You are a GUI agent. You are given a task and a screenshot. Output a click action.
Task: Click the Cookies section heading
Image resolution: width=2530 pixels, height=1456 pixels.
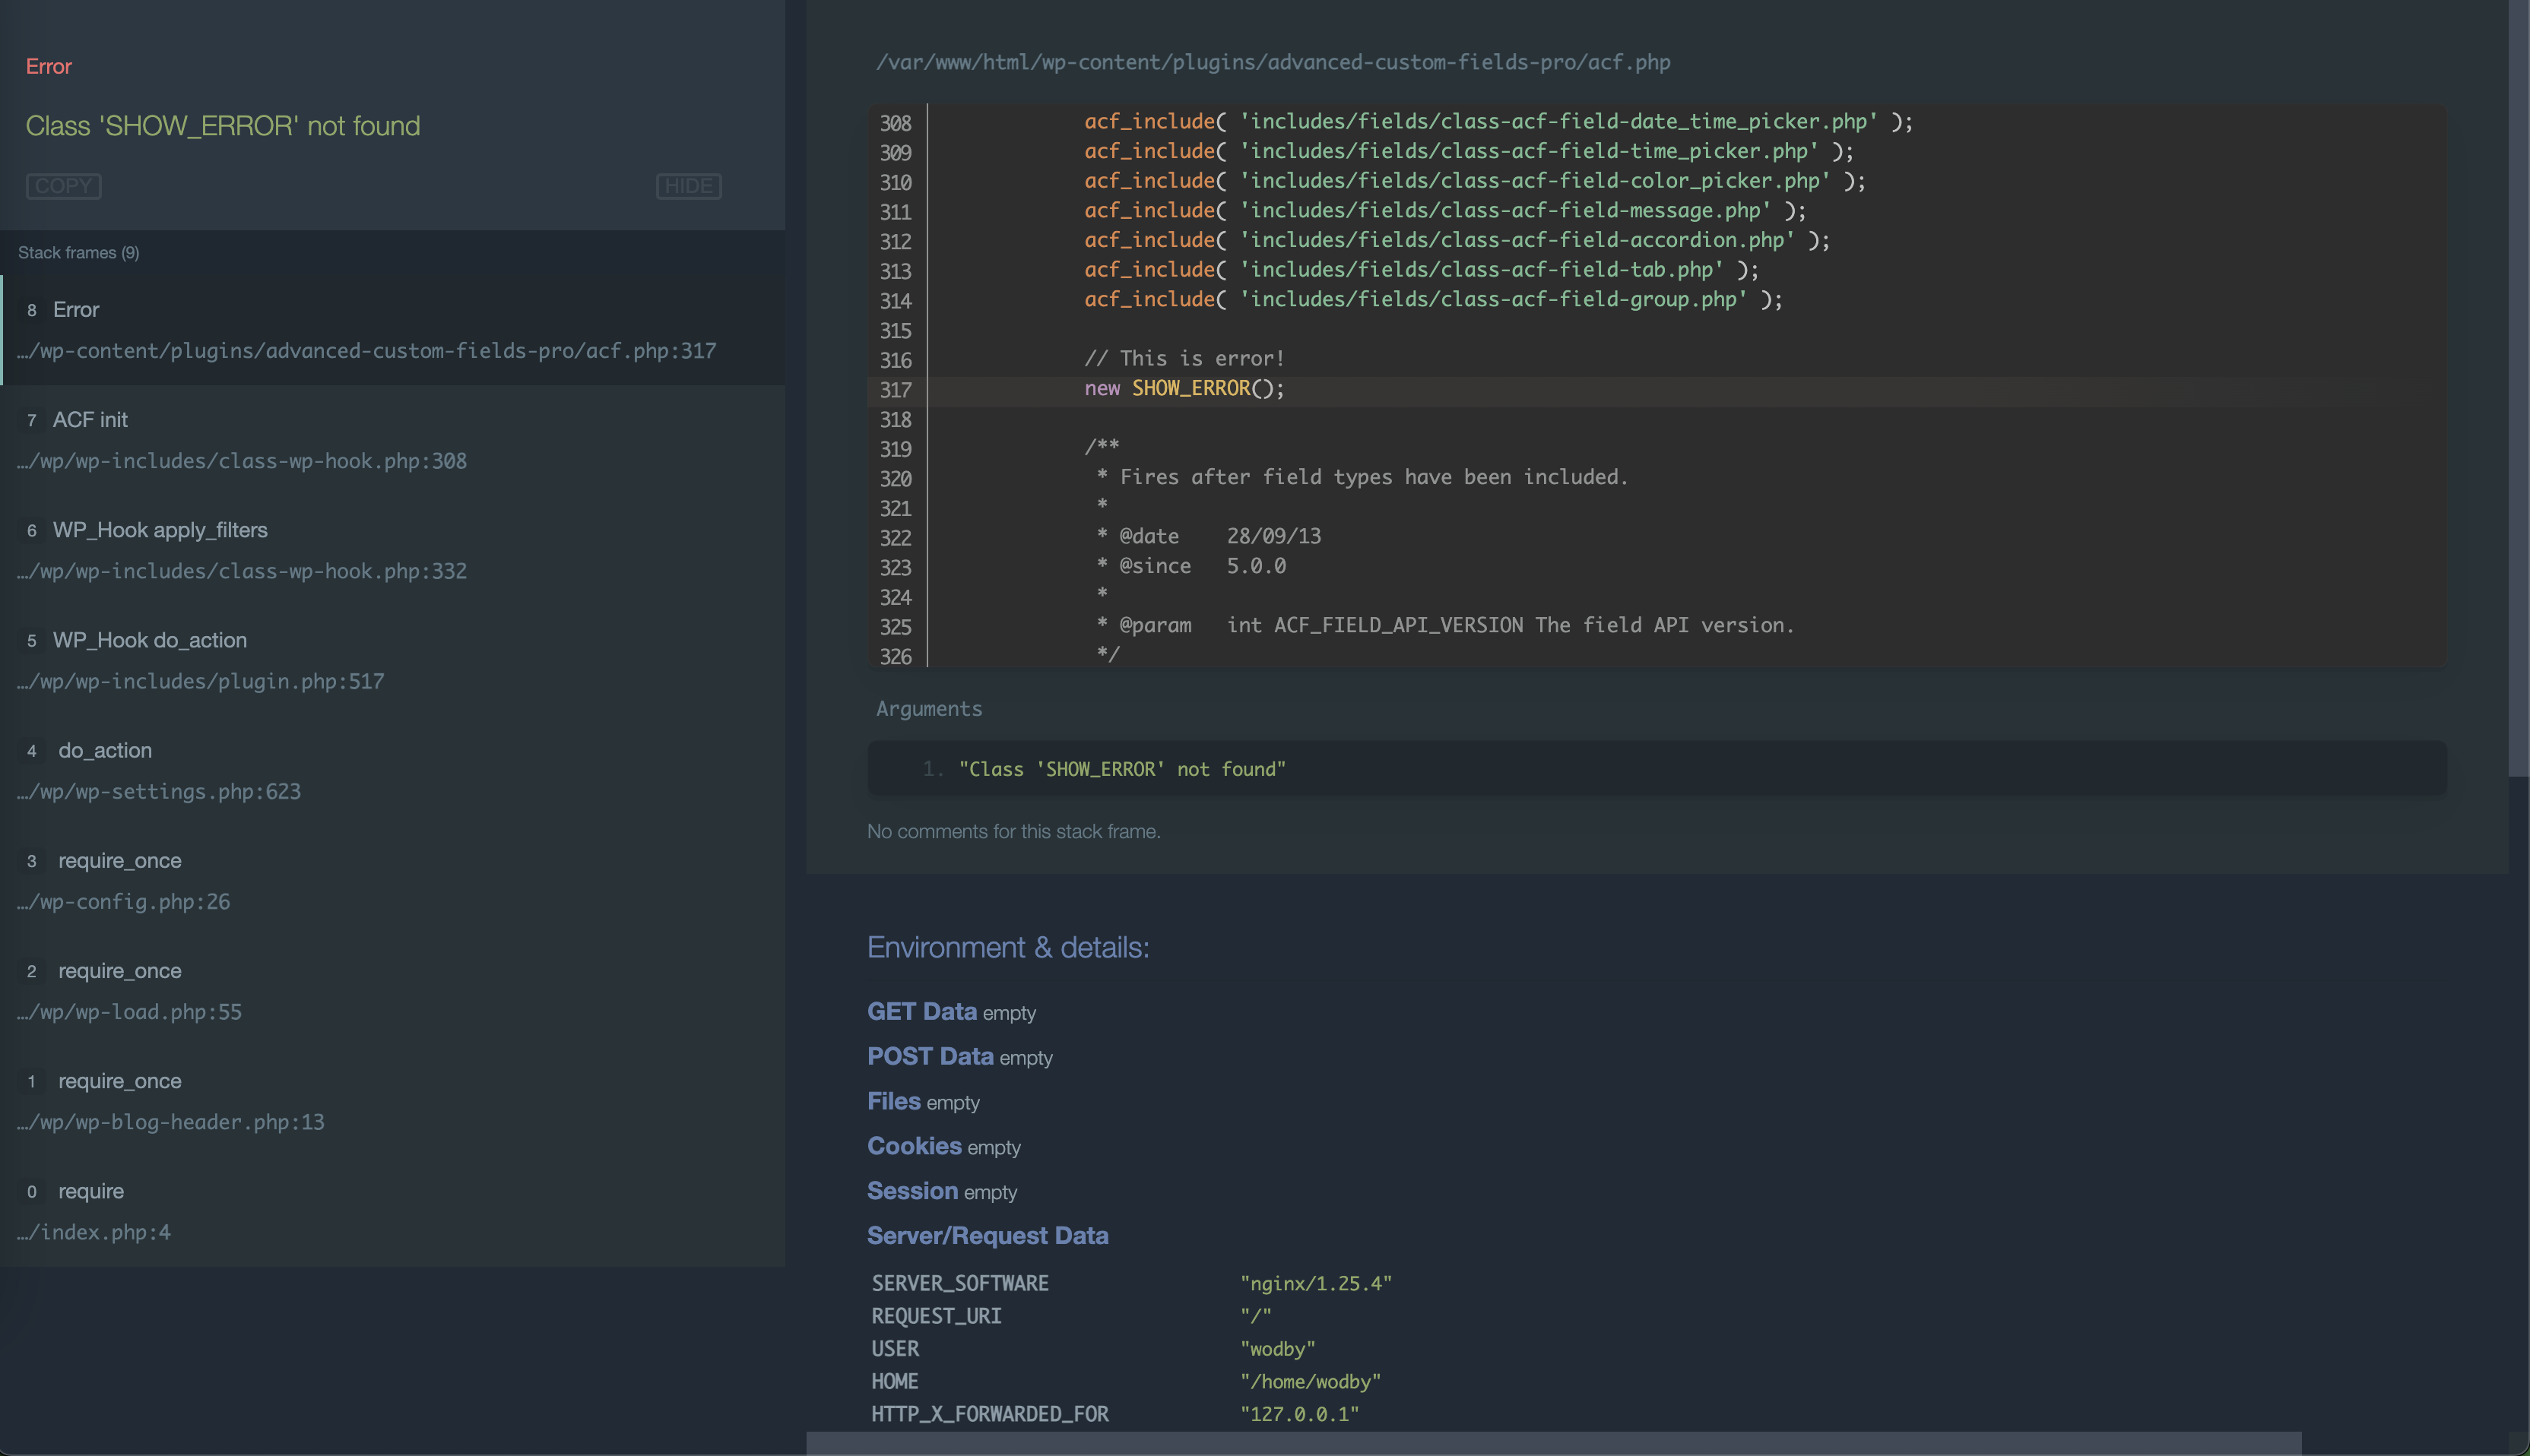913,1146
